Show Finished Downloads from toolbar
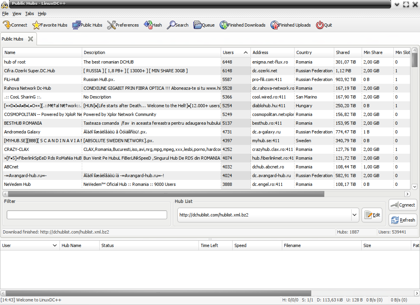420x305 pixels. 224,25
